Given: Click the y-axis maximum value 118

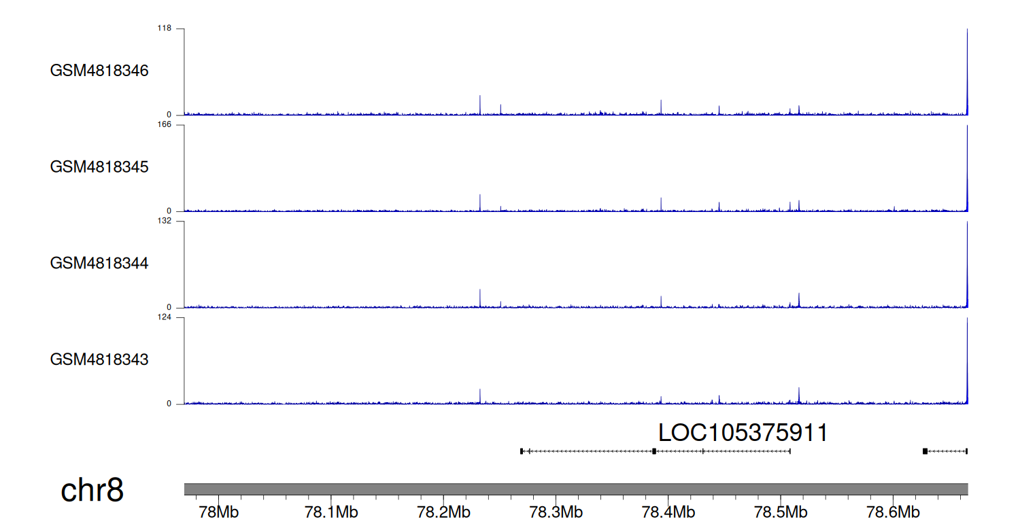Looking at the screenshot, I should pos(165,29).
